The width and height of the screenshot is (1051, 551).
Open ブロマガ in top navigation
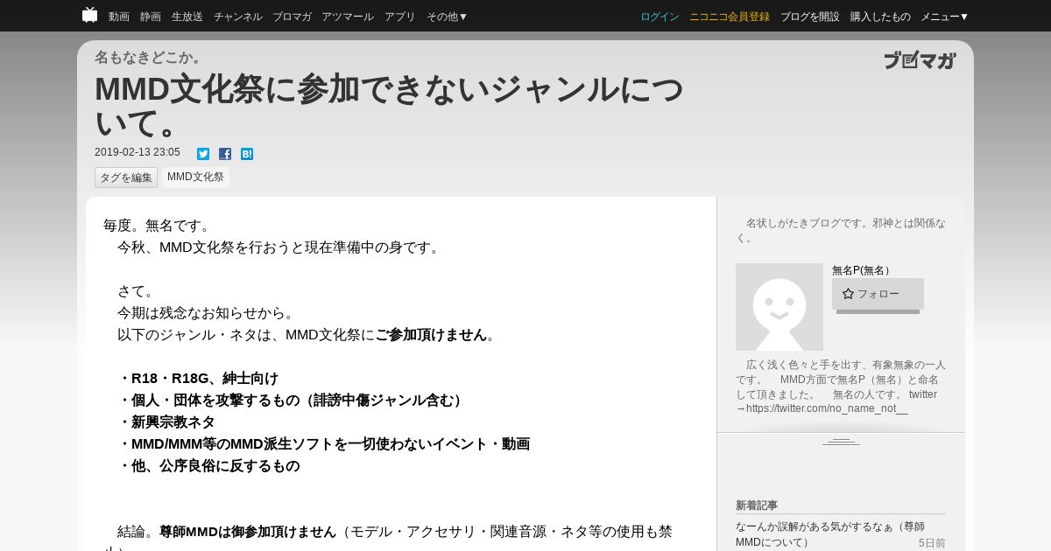[x=292, y=17]
